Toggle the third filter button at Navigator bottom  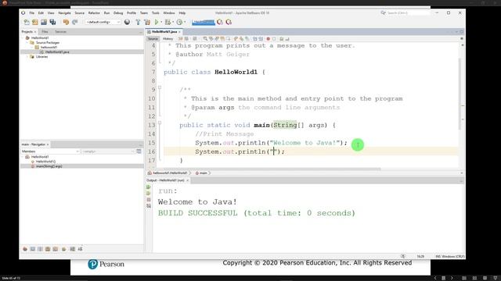[40, 249]
